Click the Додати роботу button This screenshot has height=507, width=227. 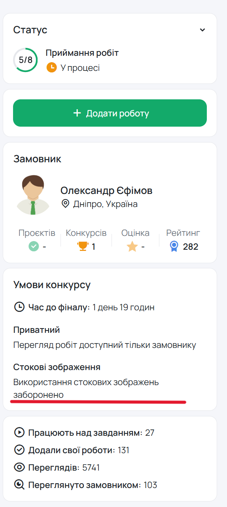tap(110, 113)
